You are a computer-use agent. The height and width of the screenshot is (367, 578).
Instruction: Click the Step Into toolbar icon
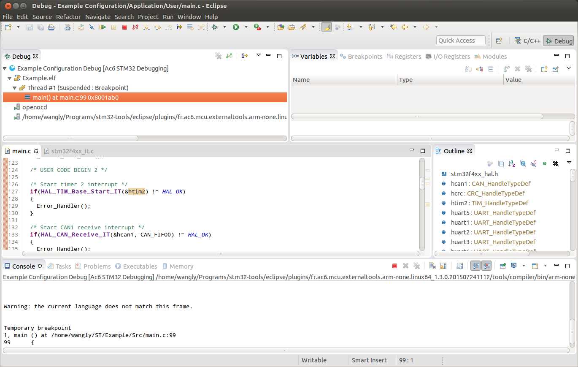[146, 27]
